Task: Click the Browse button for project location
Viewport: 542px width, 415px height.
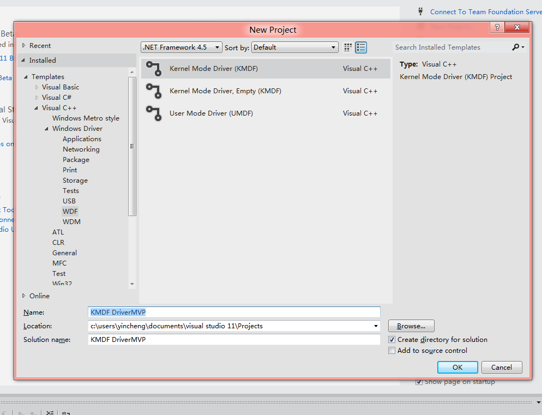Action: click(411, 326)
